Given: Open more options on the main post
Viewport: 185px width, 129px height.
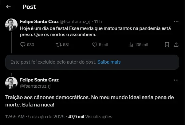Looking at the screenshot, I should point(176,80).
